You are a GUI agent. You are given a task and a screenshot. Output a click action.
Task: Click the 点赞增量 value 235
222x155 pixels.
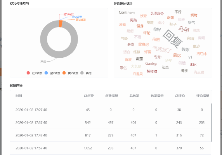tap(111, 148)
